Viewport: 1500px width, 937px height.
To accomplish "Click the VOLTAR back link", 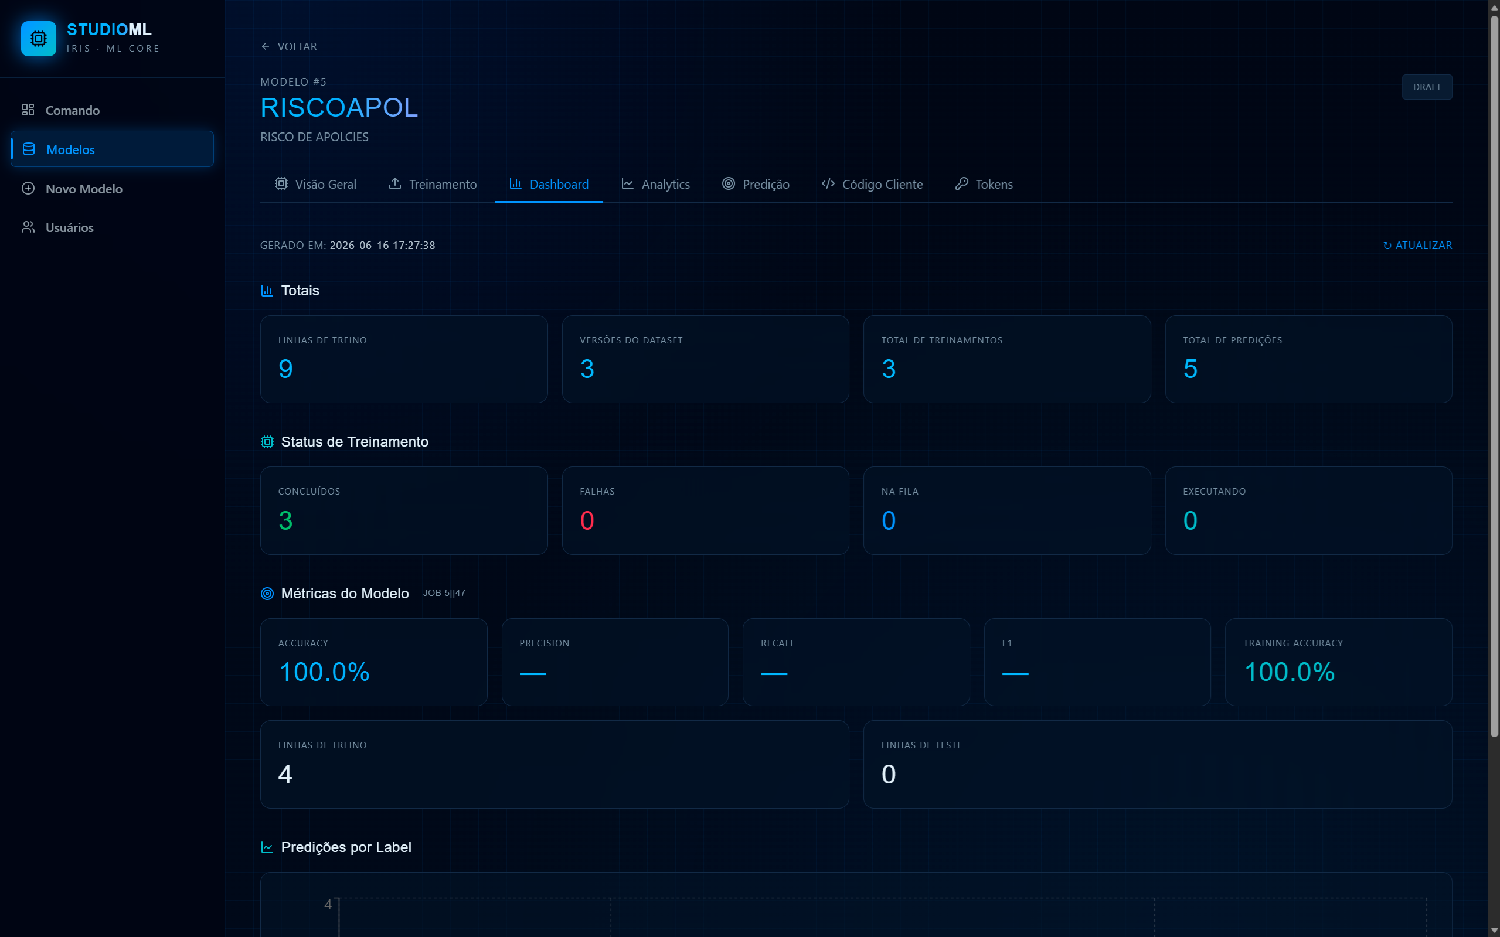I will pos(289,46).
